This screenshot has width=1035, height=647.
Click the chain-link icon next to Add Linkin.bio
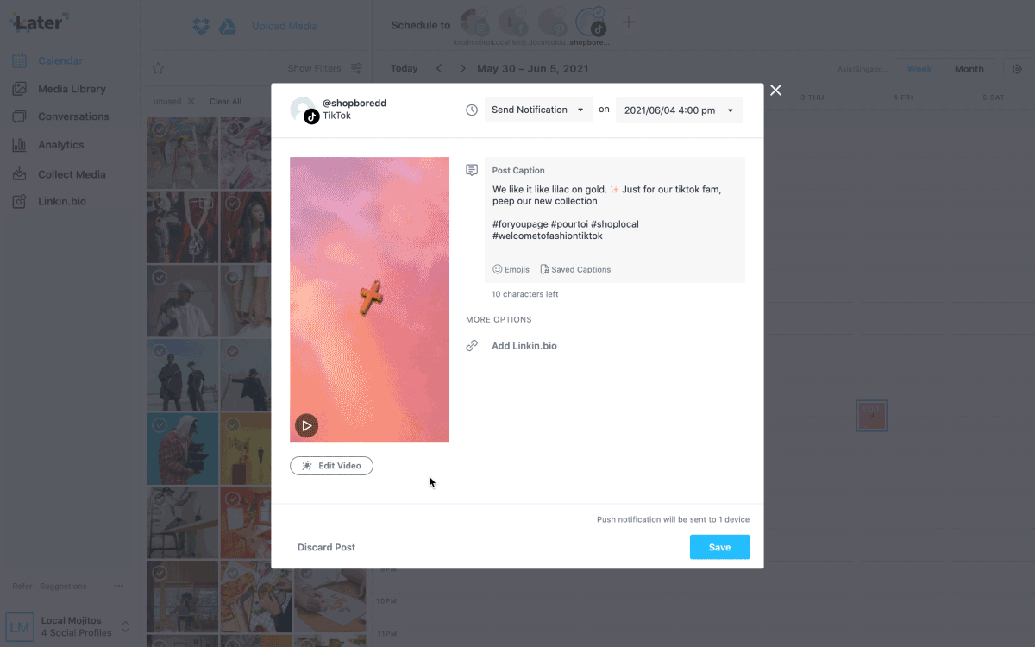[x=472, y=346]
